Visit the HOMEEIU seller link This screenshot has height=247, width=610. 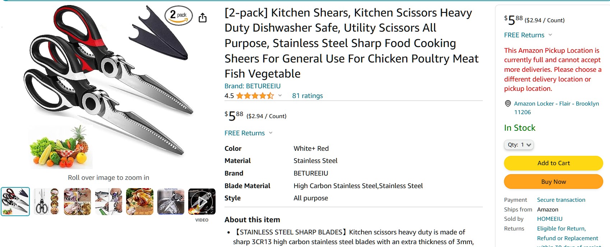click(549, 219)
